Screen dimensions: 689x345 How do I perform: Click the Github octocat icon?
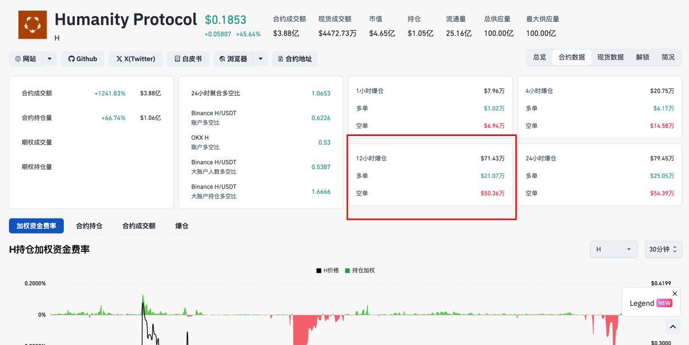(x=72, y=58)
